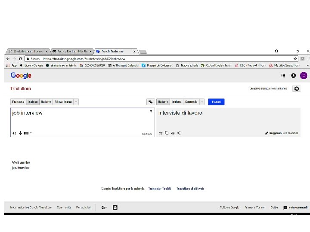Click the swap languages icon
The image size is (310, 232).
point(150,102)
